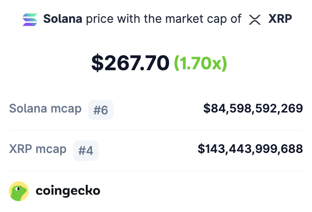Click the XRP mcap label
Image resolution: width=312 pixels, height=212 pixels.
[x=38, y=149]
